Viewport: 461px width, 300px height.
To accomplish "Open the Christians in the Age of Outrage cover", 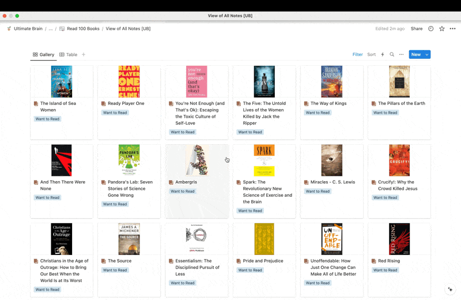I will coord(62,239).
